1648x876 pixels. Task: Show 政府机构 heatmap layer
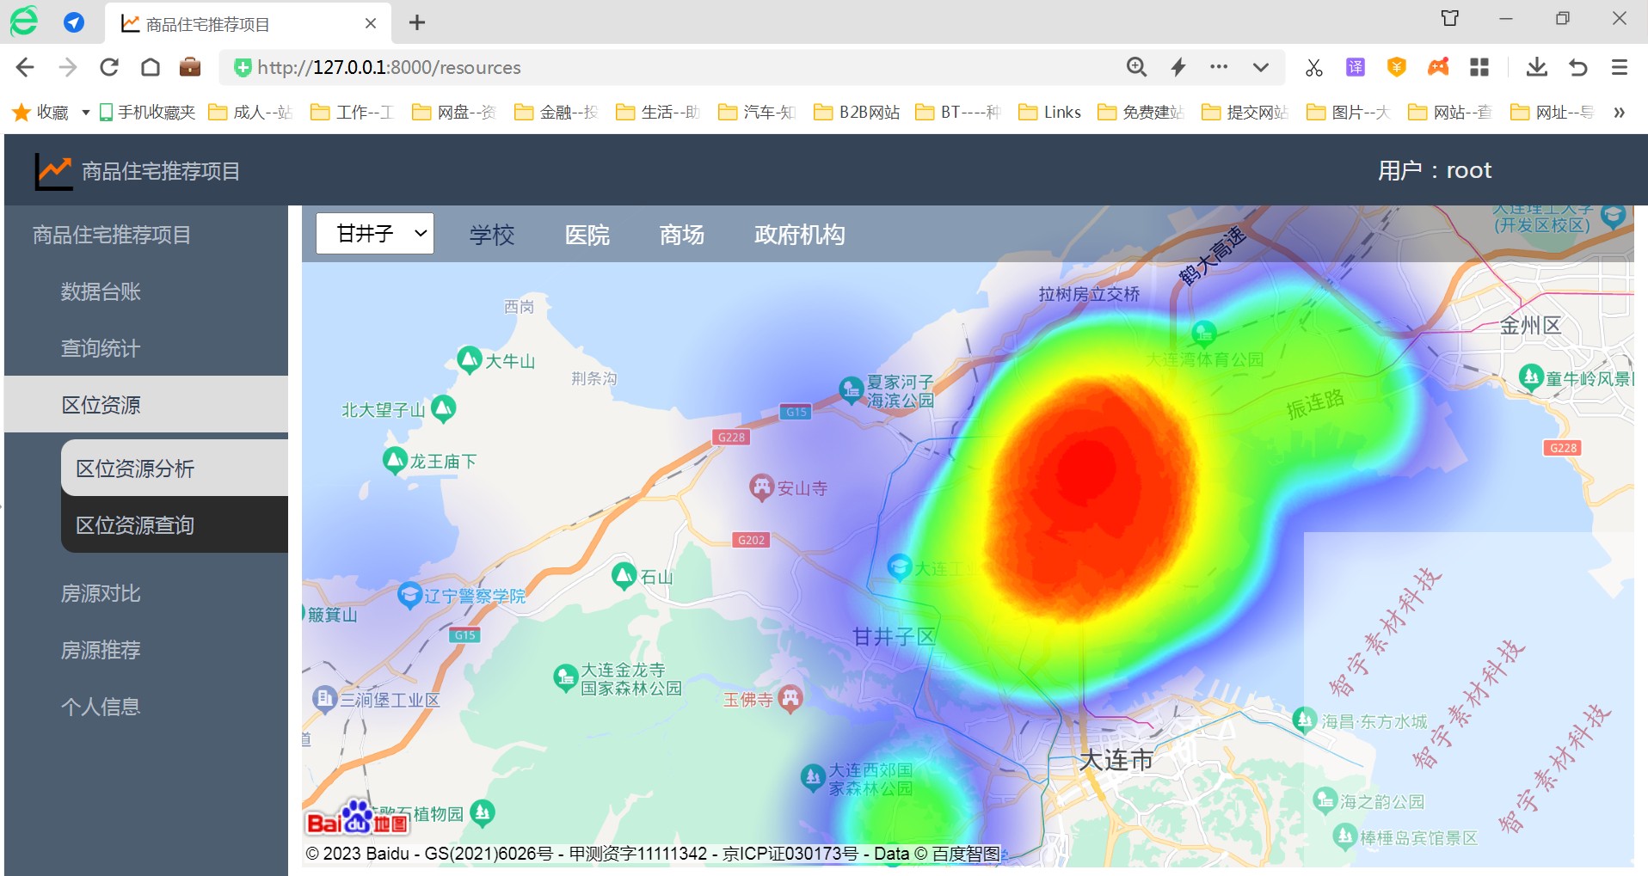[x=800, y=235]
